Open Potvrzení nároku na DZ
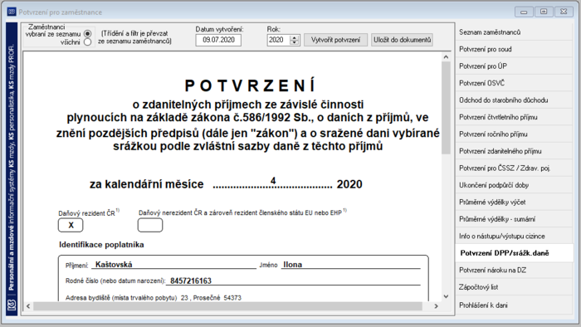The width and height of the screenshot is (581, 327). [x=514, y=271]
